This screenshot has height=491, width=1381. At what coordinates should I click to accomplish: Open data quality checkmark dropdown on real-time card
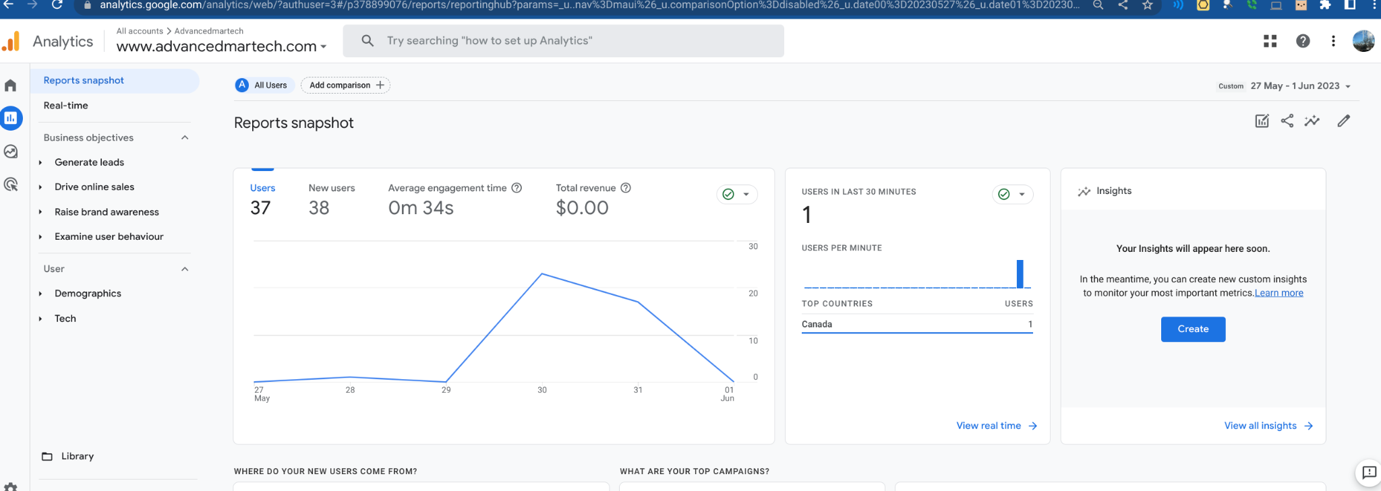1012,195
